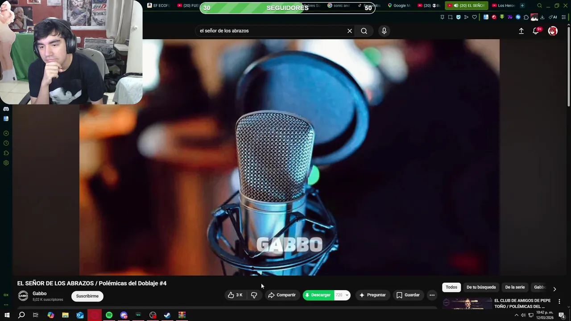Open Steam from the taskbar

[x=167, y=315]
